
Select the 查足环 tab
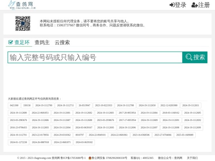(x=19, y=42)
